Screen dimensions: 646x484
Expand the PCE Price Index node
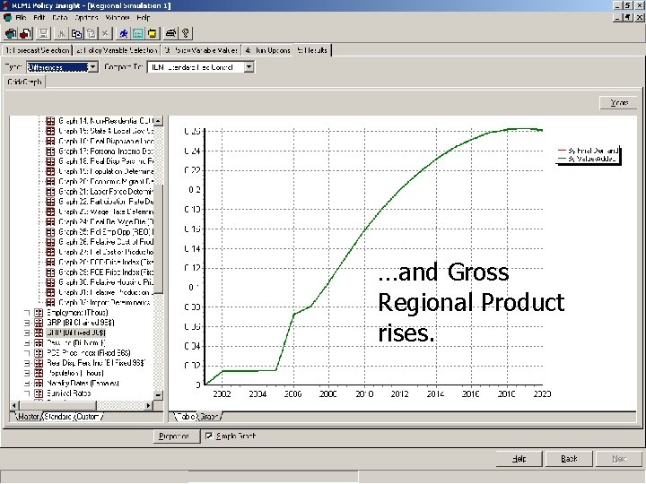click(x=27, y=353)
